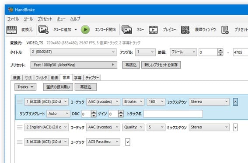
Task: Open the アングル dropdown
Action: 145,52
